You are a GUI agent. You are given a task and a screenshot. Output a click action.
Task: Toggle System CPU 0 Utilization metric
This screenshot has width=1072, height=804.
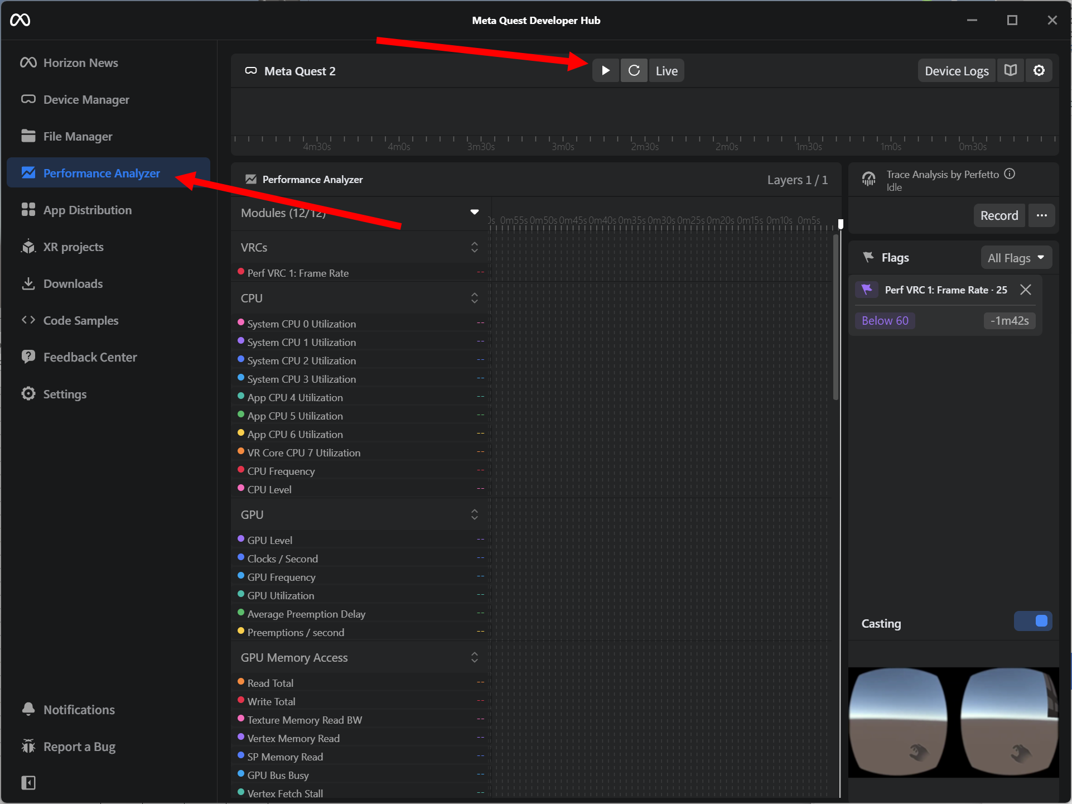[x=361, y=324]
